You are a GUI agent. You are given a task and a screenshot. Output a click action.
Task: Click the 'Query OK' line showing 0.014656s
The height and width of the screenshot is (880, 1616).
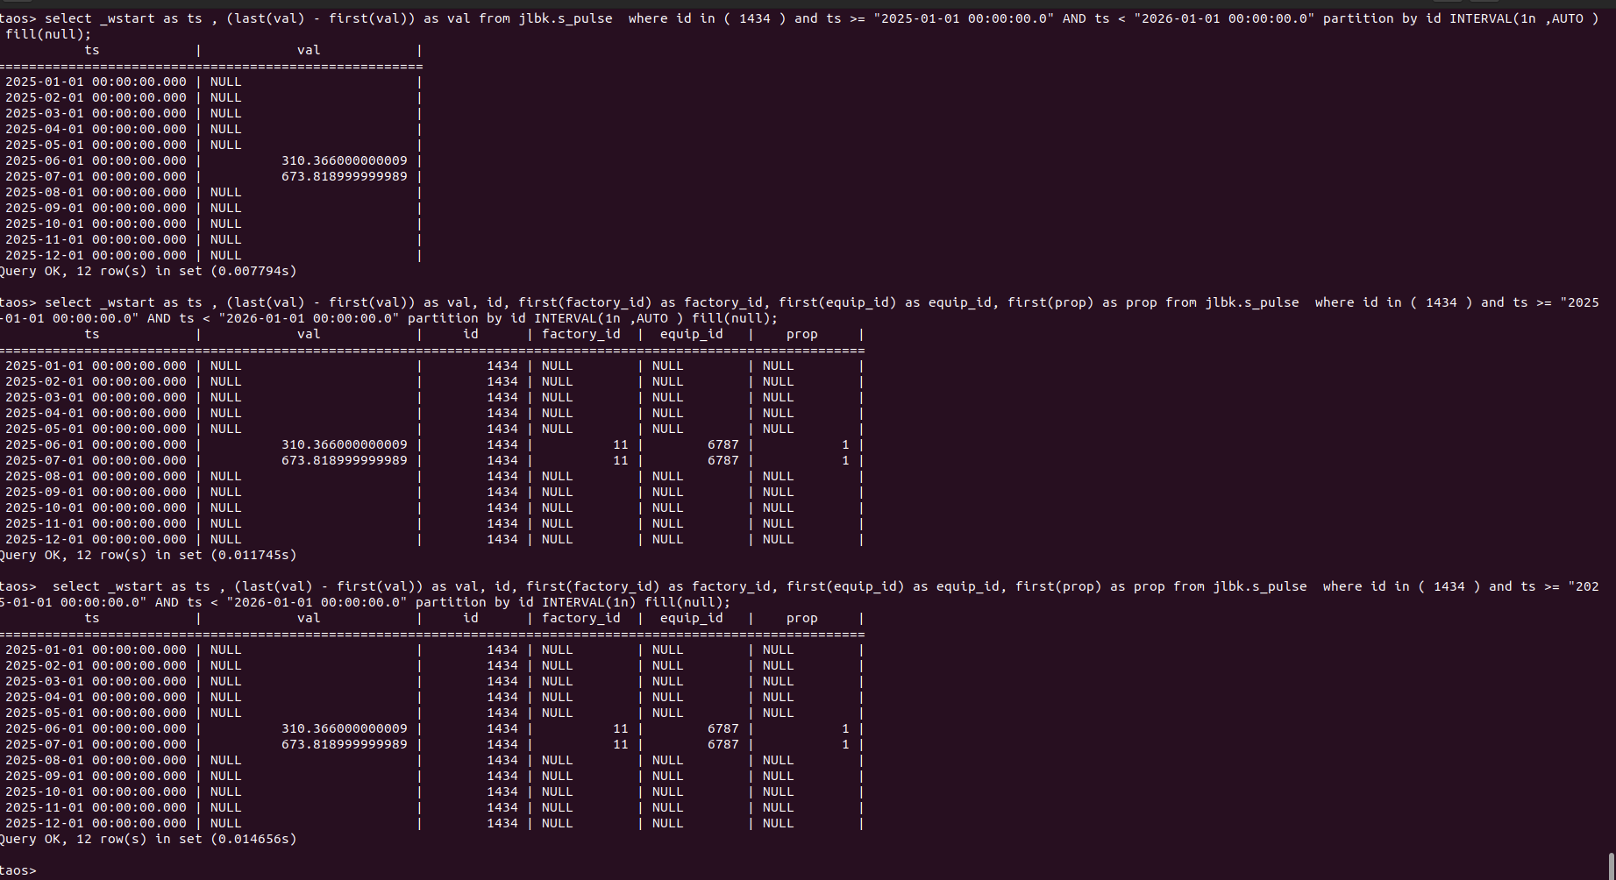click(x=147, y=839)
